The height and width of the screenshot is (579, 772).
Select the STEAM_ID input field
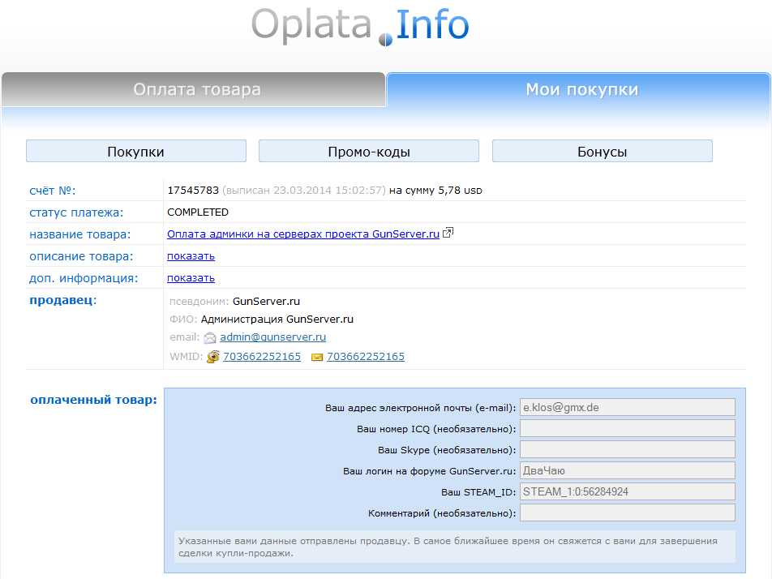tap(627, 491)
